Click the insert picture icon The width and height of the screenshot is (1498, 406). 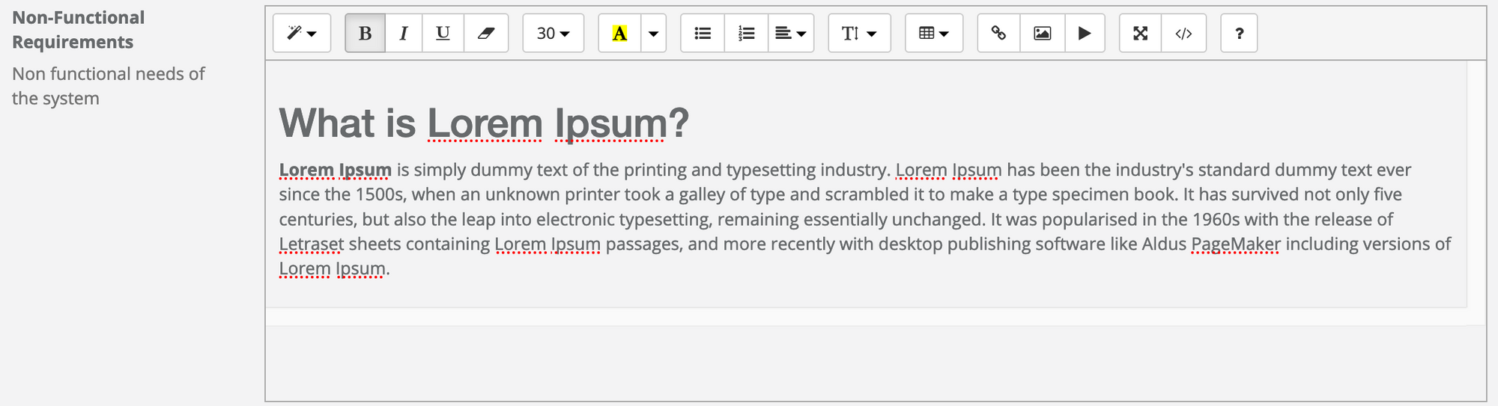1042,34
